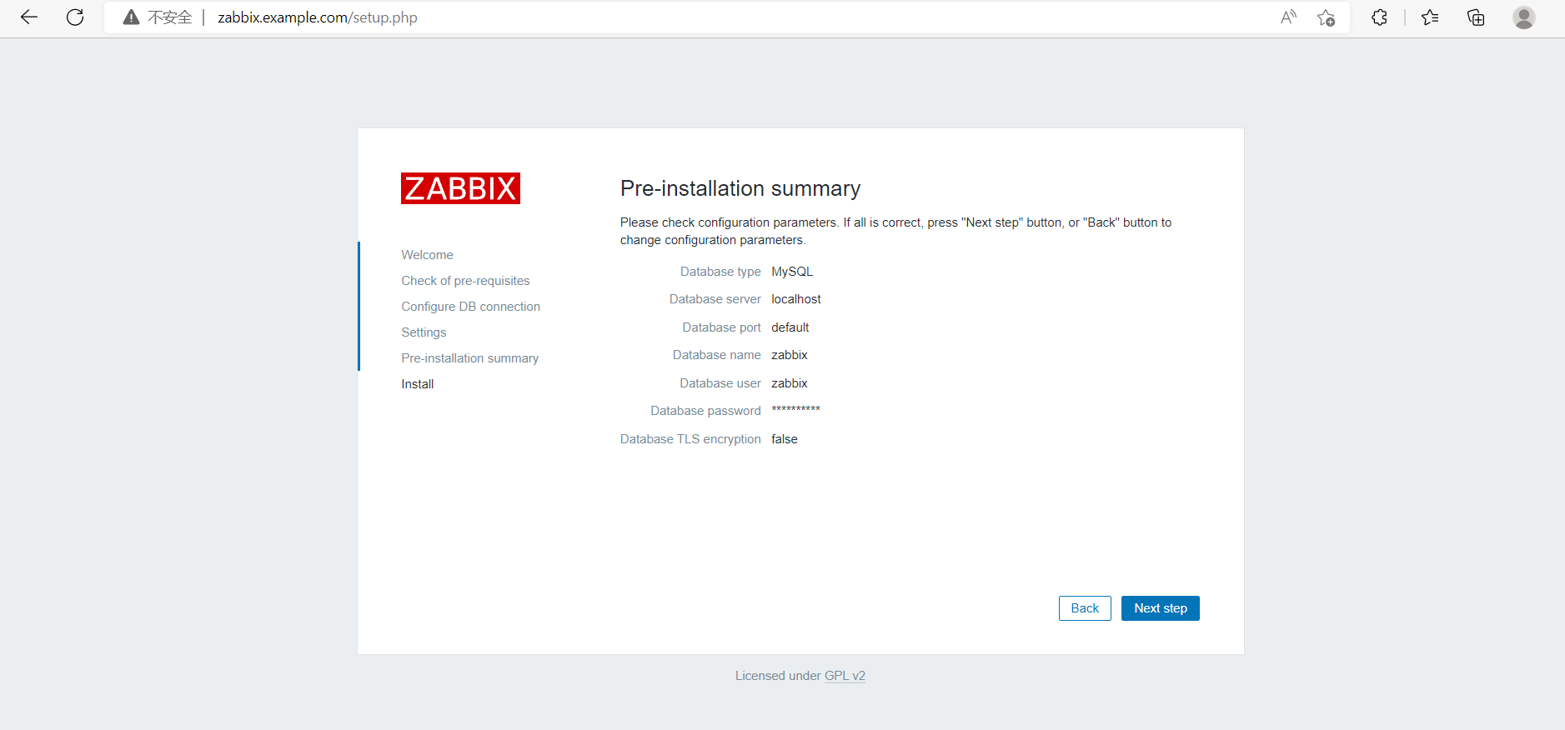Click the false TLS encryption value

tap(785, 439)
